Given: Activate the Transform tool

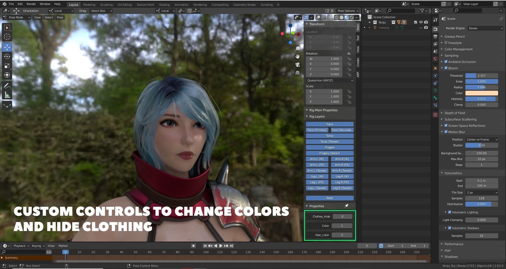Looking at the screenshot, I should (x=7, y=75).
